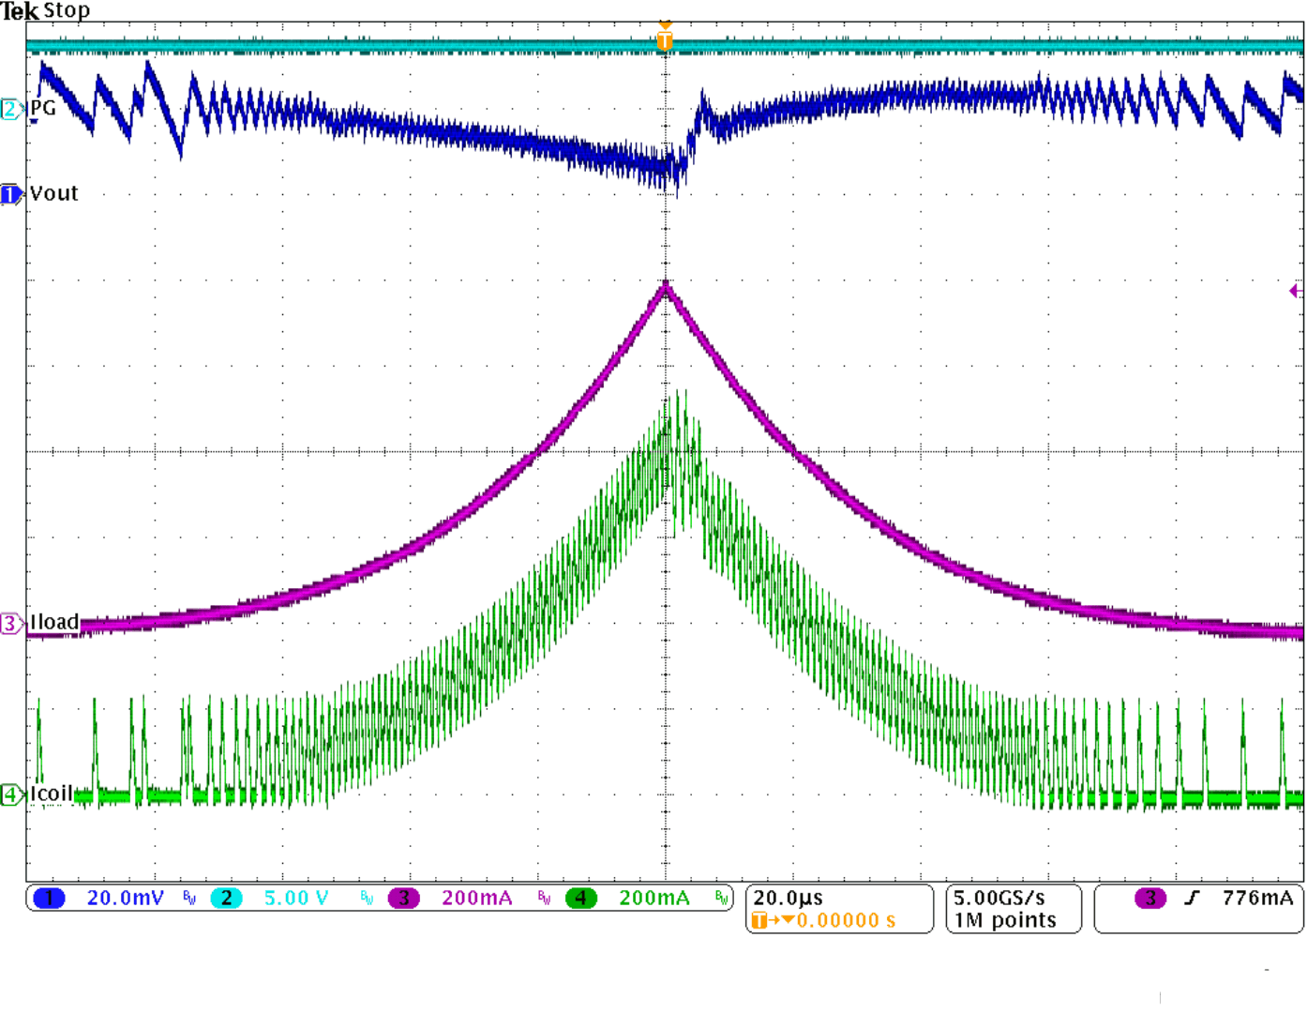
Task: Open the 20.0µs timebase selector
Action: tap(786, 896)
